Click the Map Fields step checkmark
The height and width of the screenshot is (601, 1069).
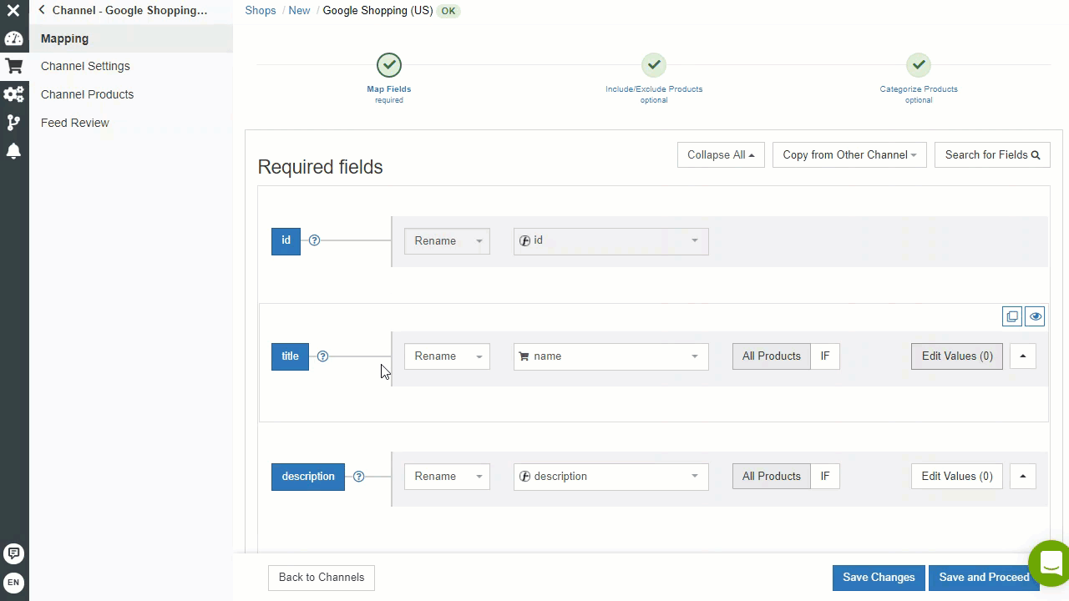point(388,65)
